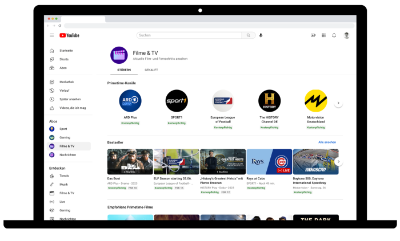Open the Nachrichten subscription under Abos
Viewport: 400px width, 241px height.
click(x=69, y=155)
